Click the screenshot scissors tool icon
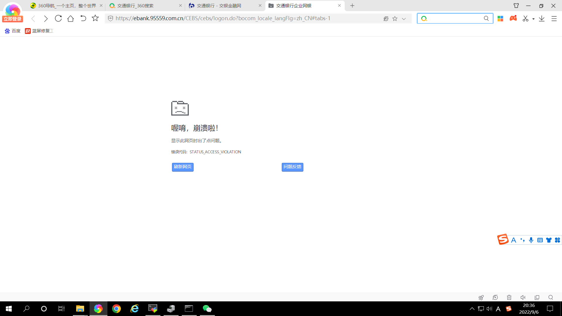This screenshot has width=562, height=316. (525, 18)
